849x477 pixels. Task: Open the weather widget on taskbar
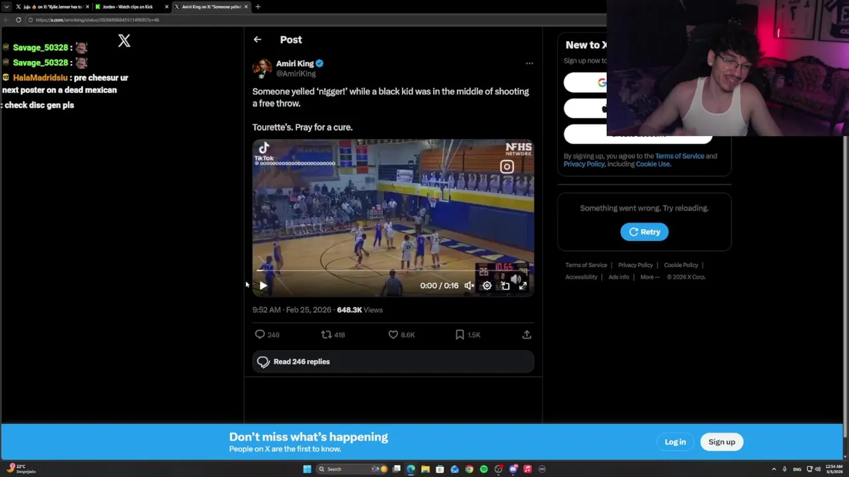(x=21, y=469)
